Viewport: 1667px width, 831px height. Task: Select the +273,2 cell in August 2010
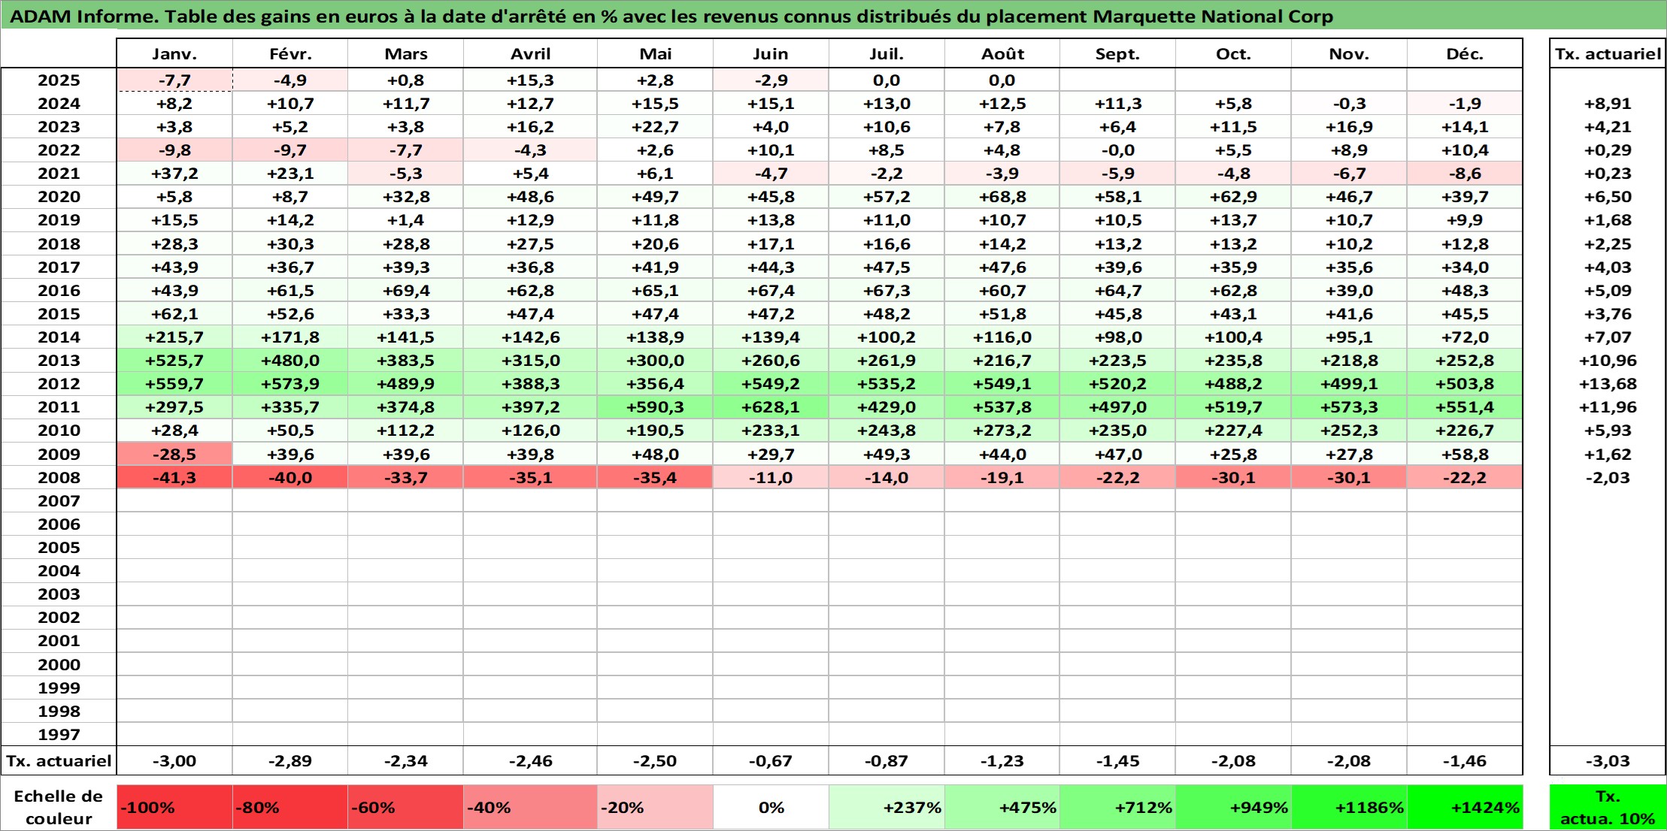1002,431
